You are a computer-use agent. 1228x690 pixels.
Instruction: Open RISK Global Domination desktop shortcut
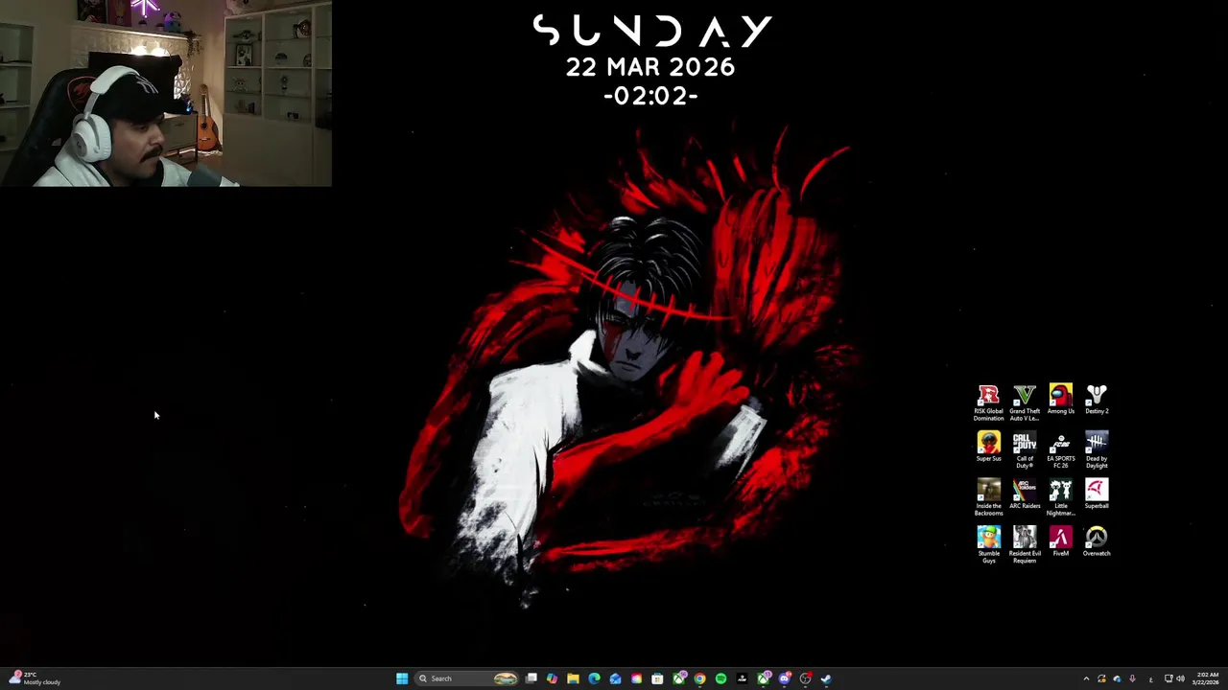click(x=988, y=402)
